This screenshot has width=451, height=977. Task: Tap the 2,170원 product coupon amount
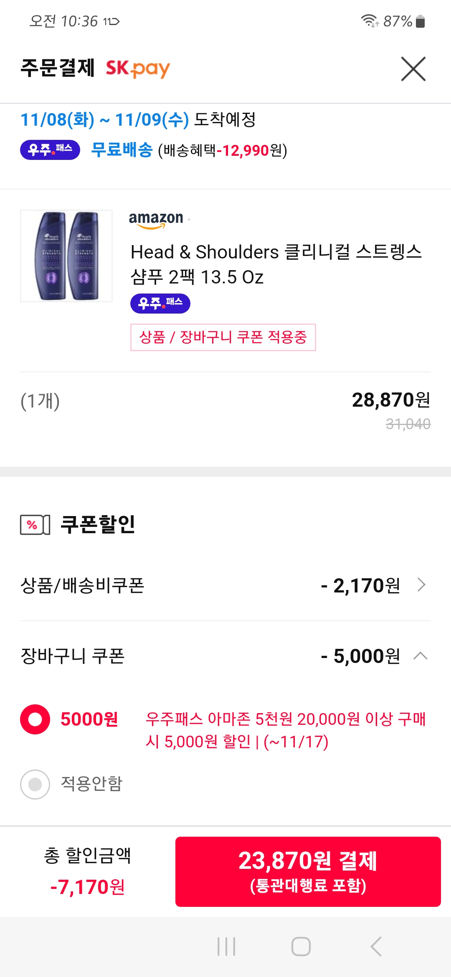[x=361, y=585]
